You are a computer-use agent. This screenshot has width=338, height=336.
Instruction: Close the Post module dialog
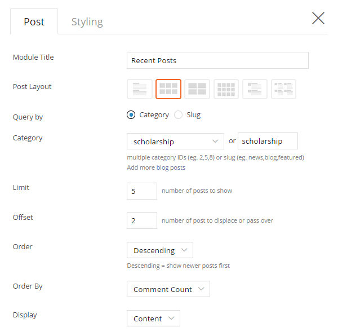click(318, 19)
